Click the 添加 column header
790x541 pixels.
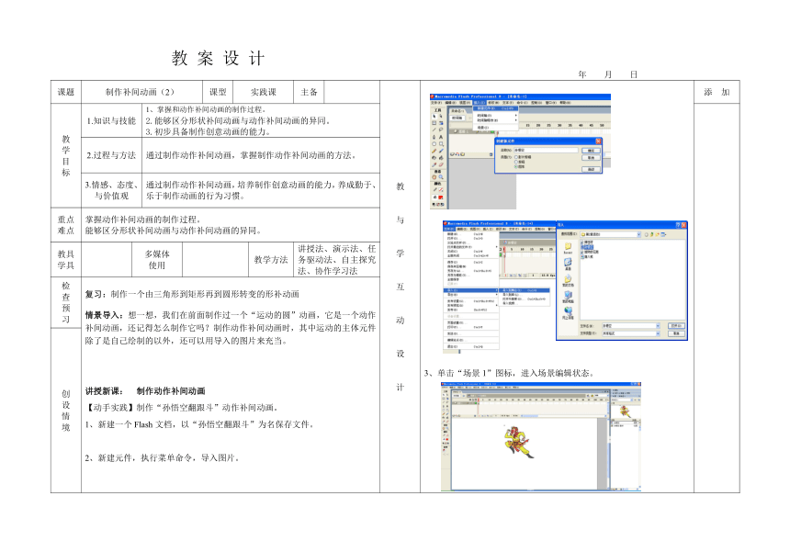[x=717, y=92]
